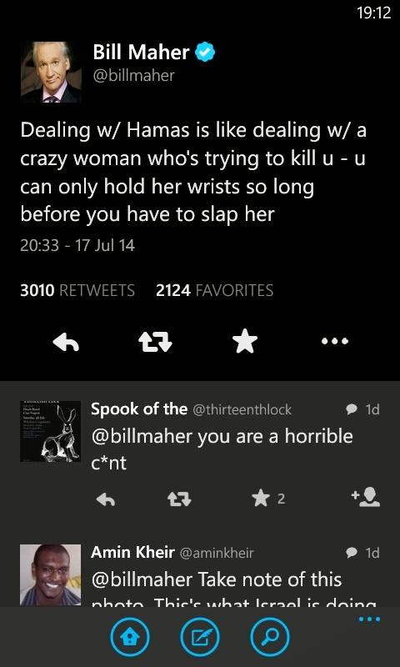Open the @aminkheir username link

[217, 553]
